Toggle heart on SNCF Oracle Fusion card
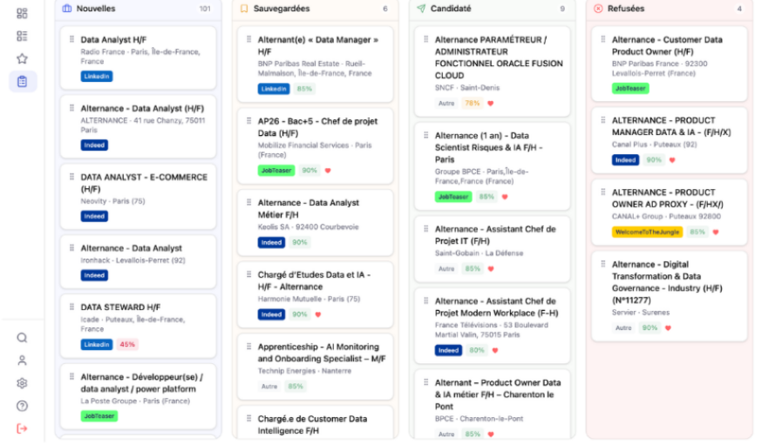The width and height of the screenshot is (762, 445). (490, 104)
